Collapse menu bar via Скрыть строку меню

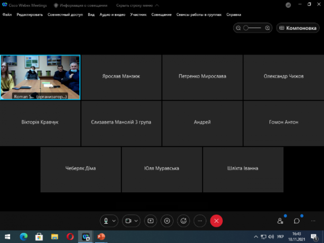[x=134, y=6]
